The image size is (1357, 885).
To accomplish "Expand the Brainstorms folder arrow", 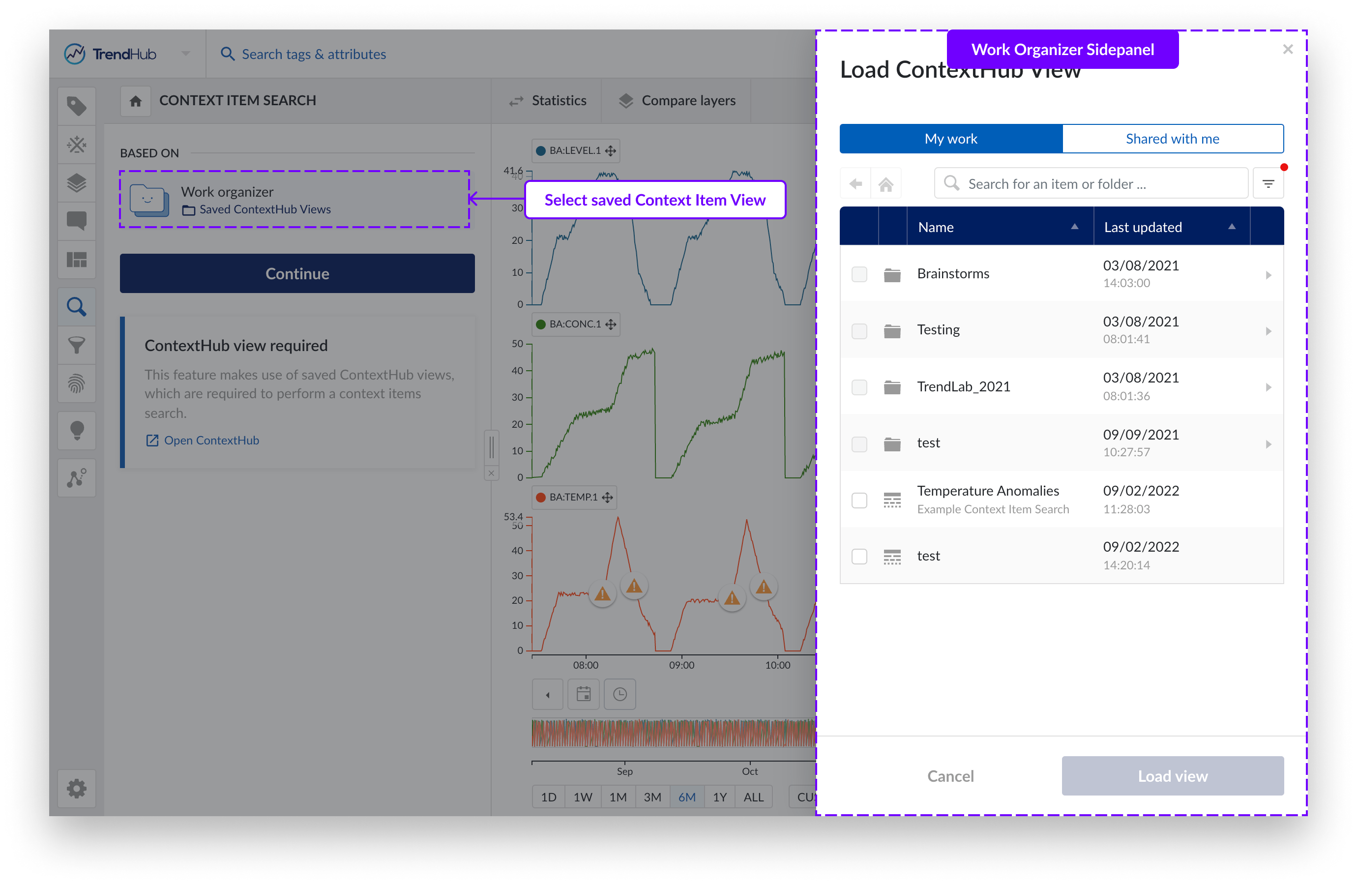I will 1268,275.
